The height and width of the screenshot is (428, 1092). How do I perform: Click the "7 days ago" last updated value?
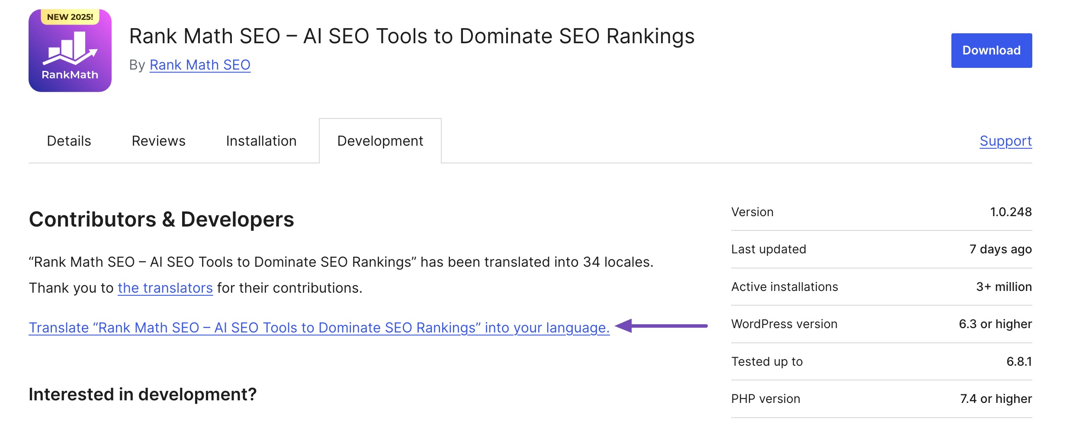click(x=1000, y=249)
